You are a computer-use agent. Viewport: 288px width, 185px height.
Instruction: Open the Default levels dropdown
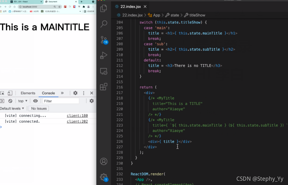point(12,109)
